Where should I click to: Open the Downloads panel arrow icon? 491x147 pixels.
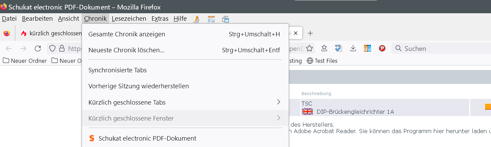pos(353,49)
